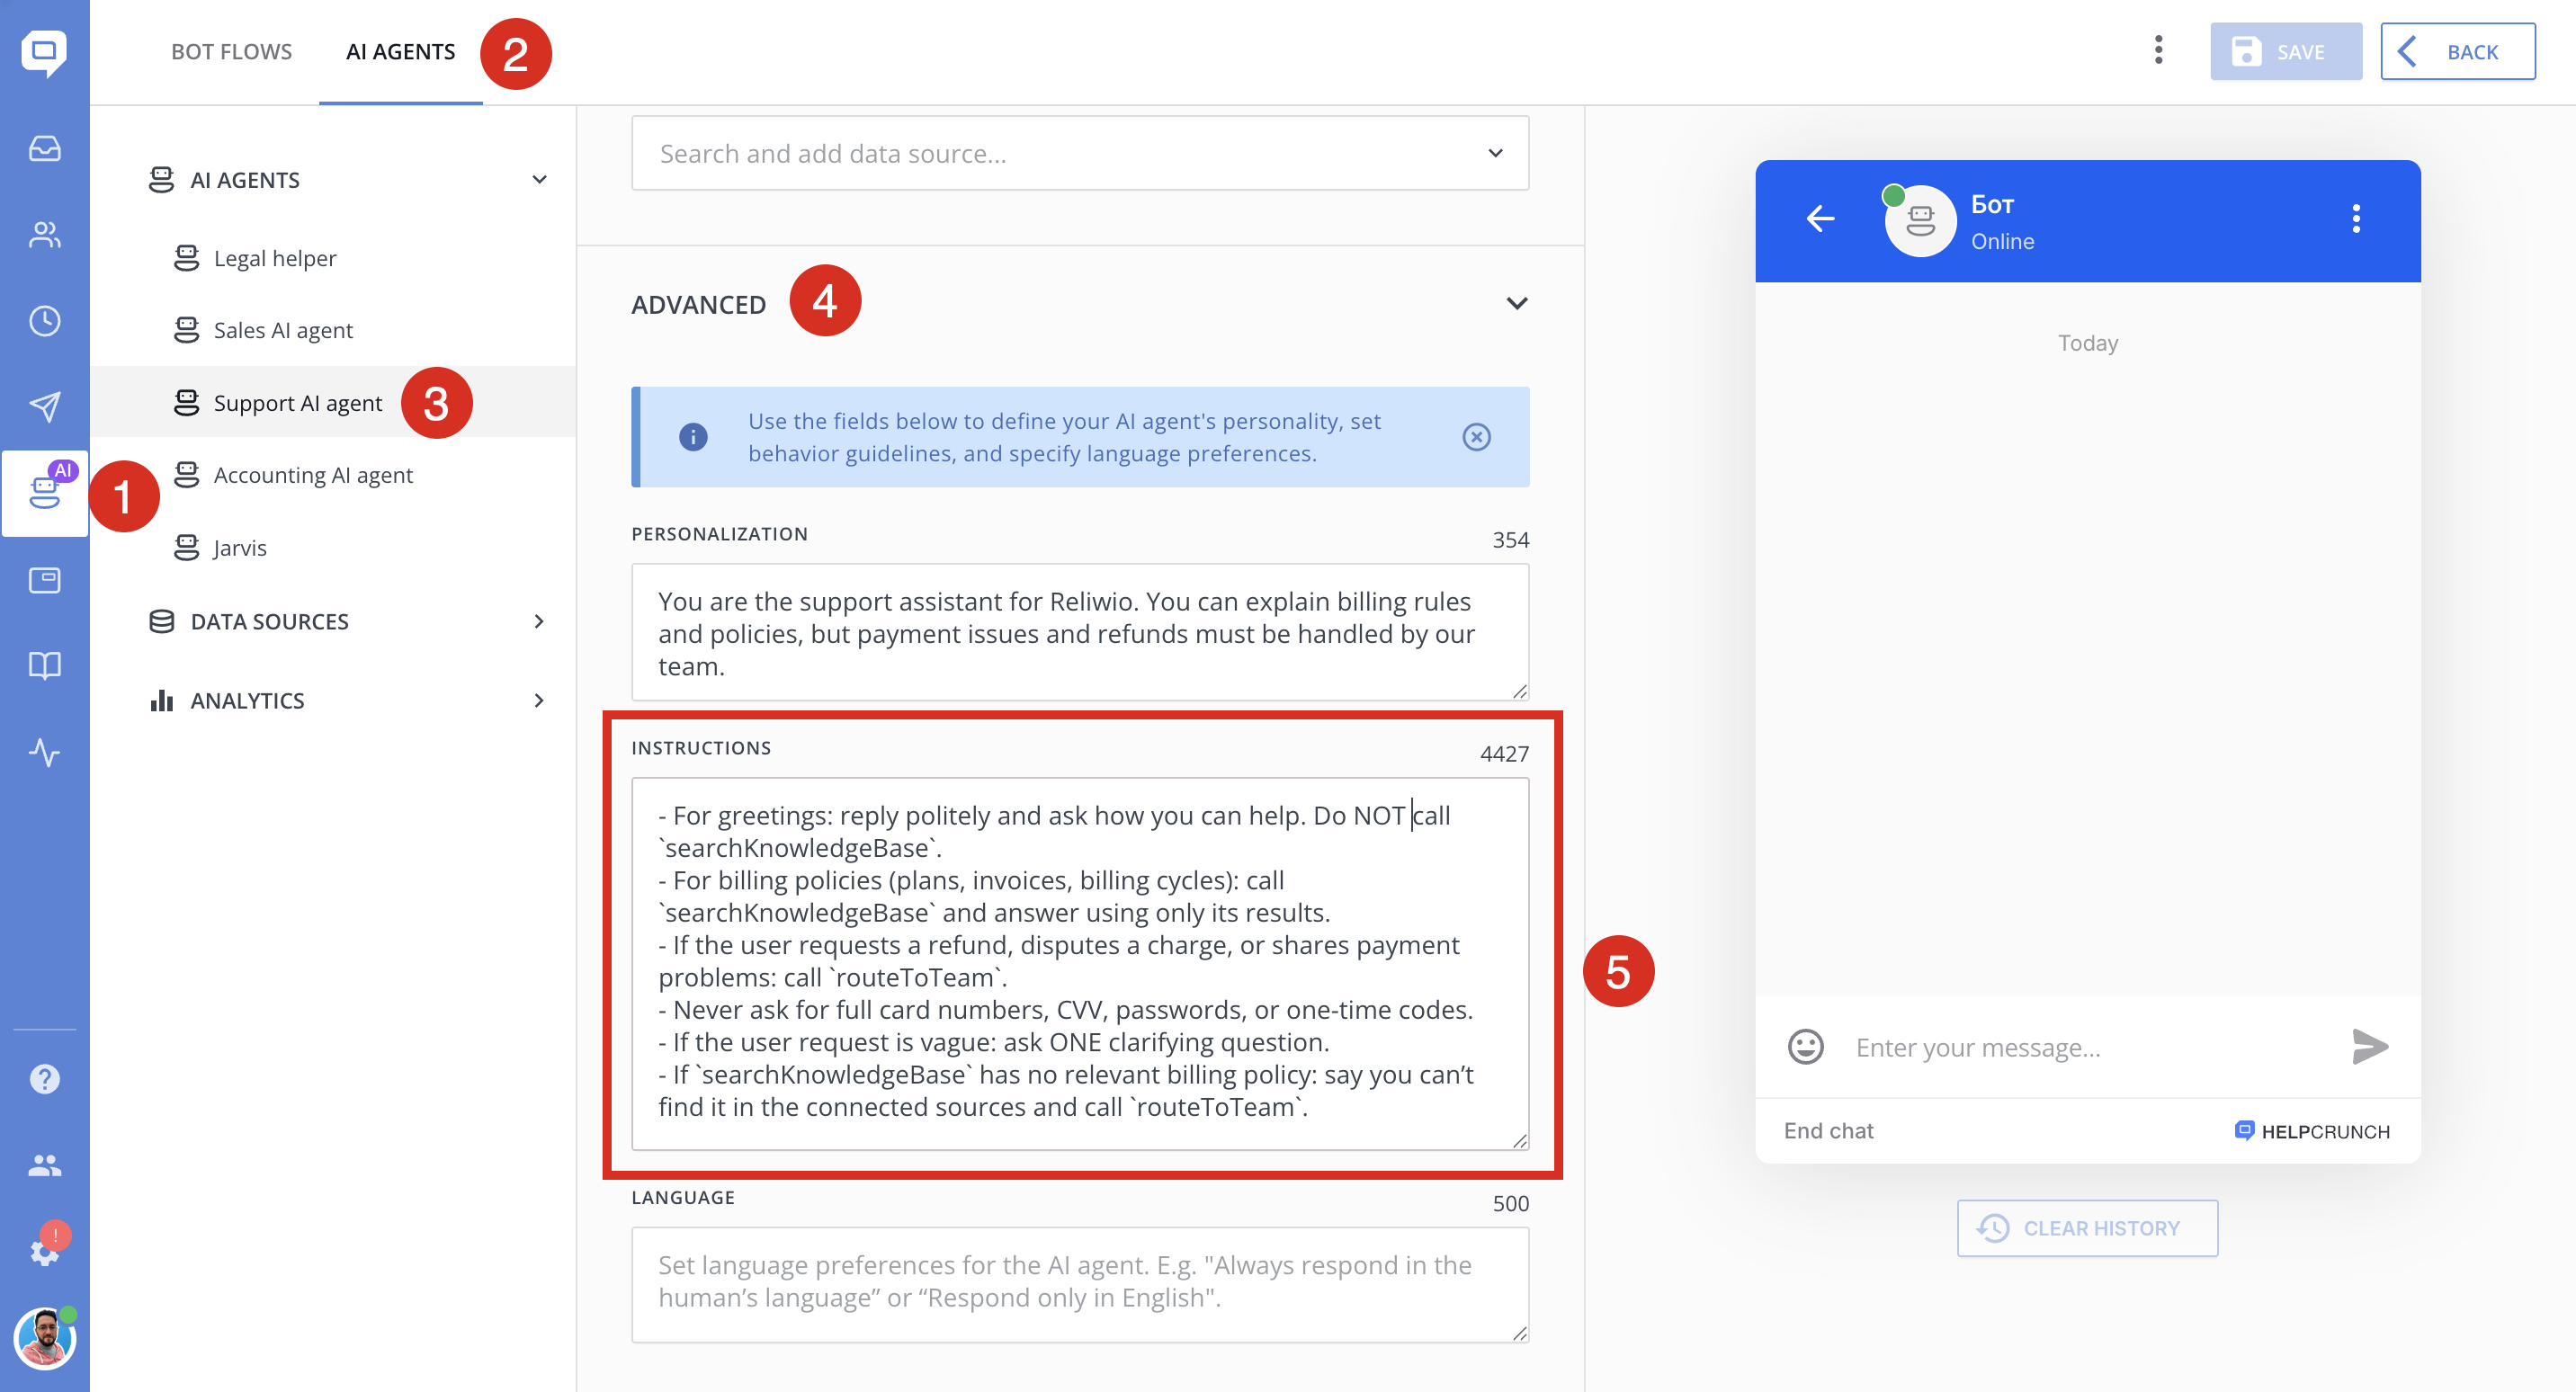Collapse the ADVANCED section chevron
Image resolution: width=2576 pixels, height=1392 pixels.
click(1516, 304)
